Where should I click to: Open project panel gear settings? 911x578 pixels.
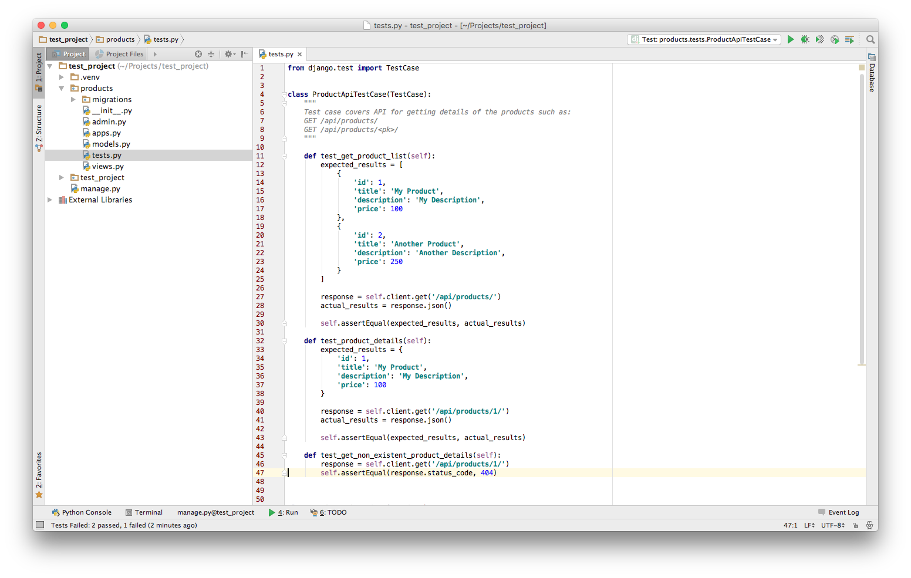point(229,54)
